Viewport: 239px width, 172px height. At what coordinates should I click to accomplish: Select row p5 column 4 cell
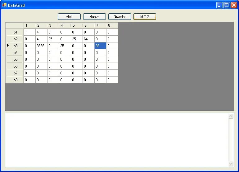65,60
